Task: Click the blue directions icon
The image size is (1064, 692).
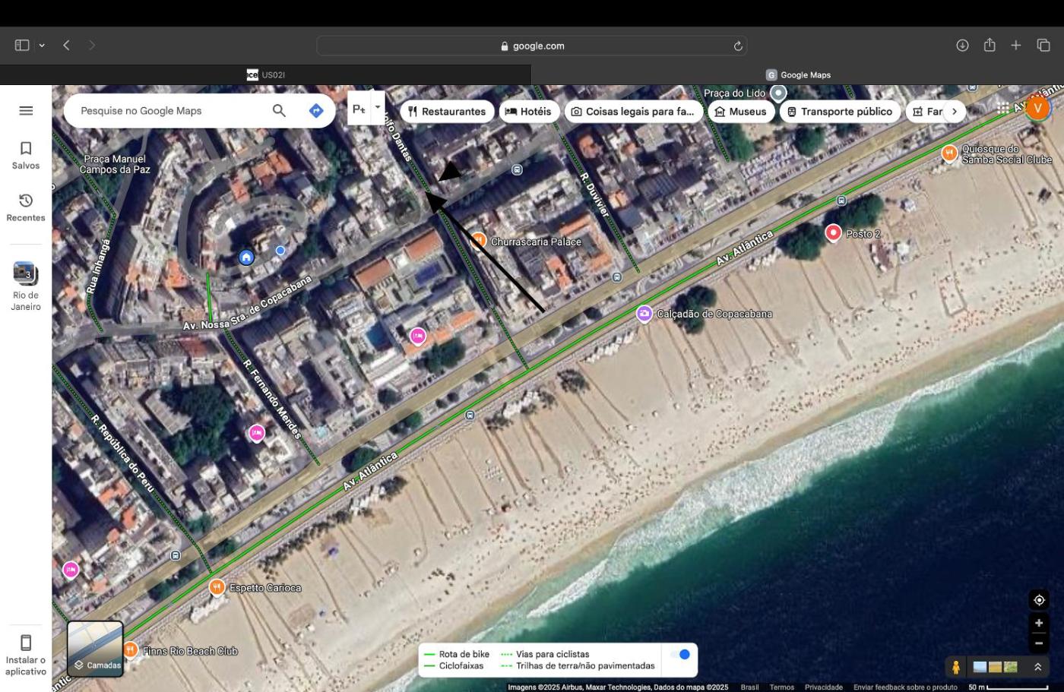Action: 316,111
